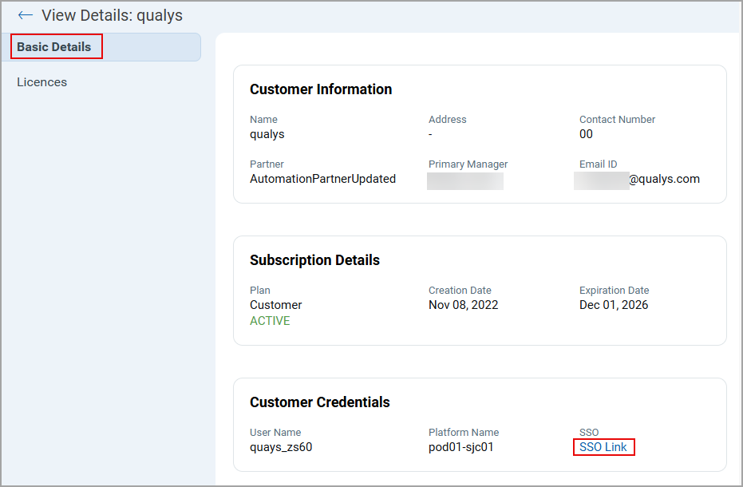This screenshot has height=487, width=743.
Task: Click the Creation Date label
Action: pyautogui.click(x=460, y=291)
